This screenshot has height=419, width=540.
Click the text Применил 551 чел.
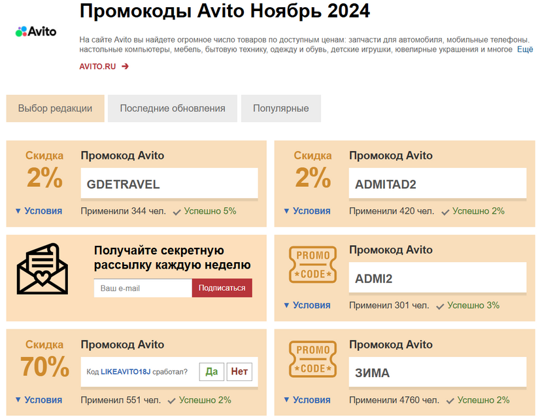[121, 400]
